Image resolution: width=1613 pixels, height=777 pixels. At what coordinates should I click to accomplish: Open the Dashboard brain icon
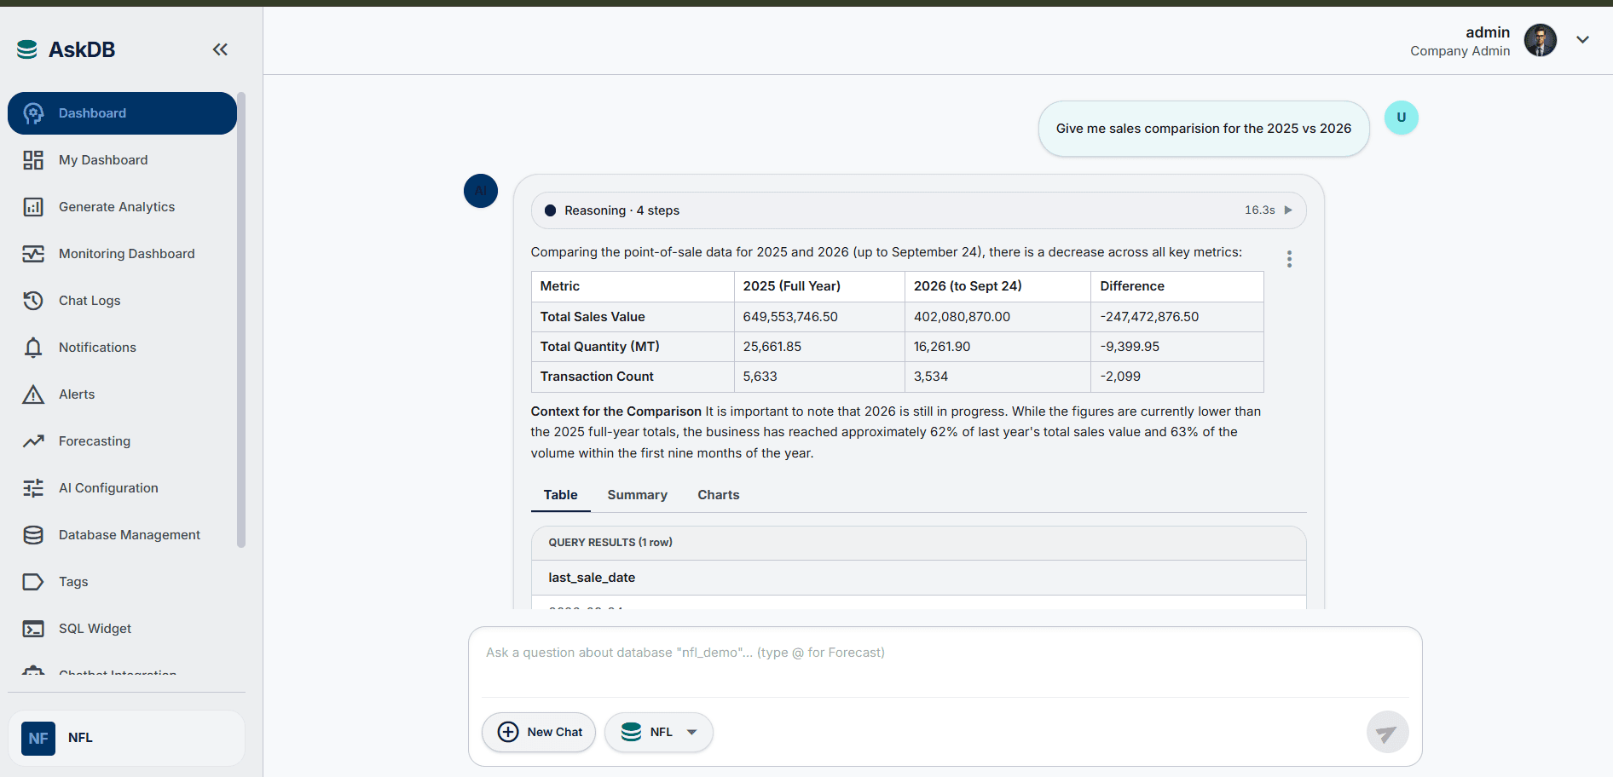tap(33, 113)
